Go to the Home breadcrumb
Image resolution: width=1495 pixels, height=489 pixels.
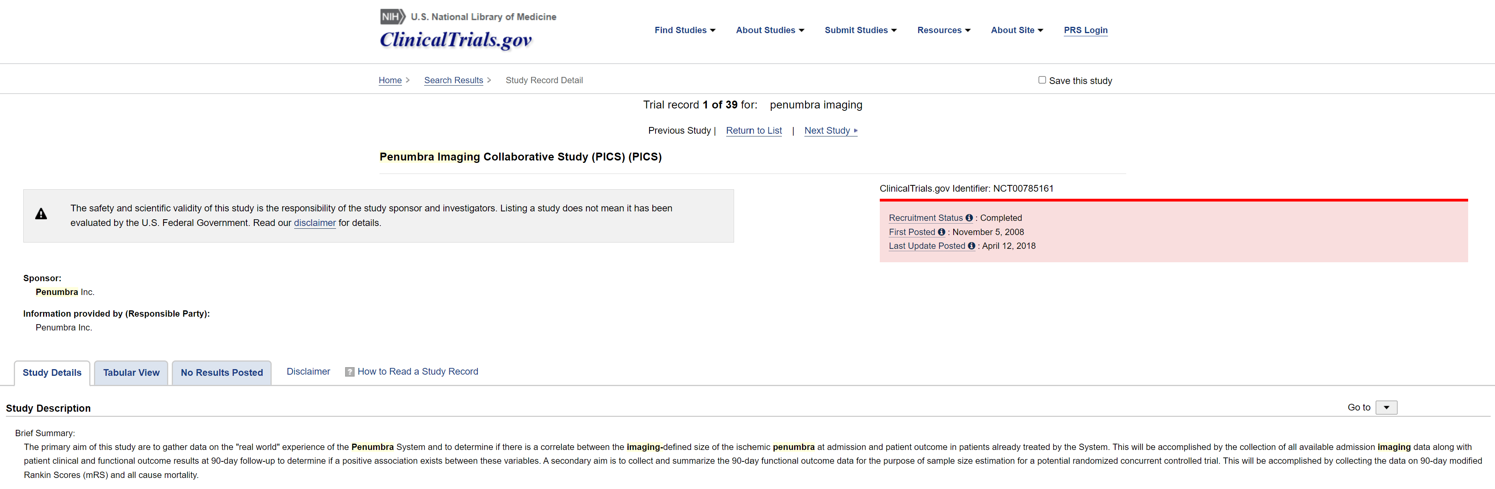pyautogui.click(x=390, y=80)
